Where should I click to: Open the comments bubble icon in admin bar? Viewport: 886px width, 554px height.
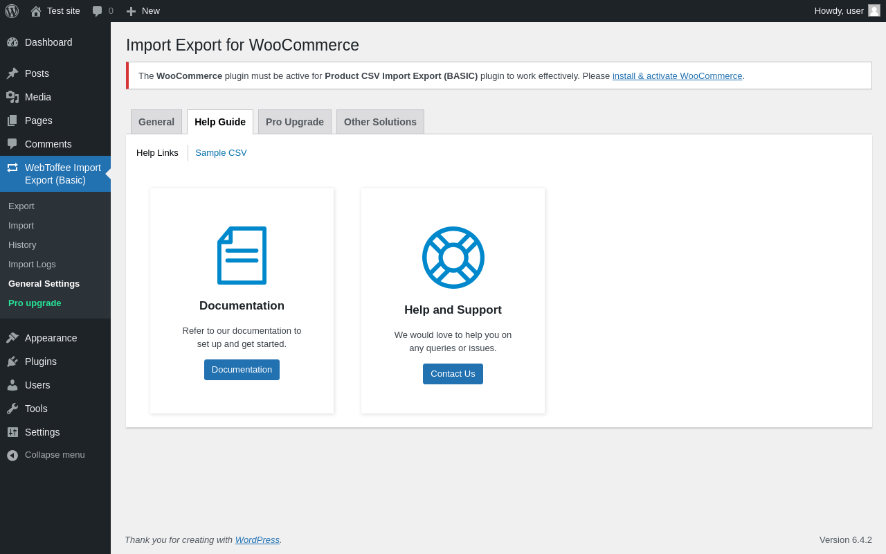[98, 11]
